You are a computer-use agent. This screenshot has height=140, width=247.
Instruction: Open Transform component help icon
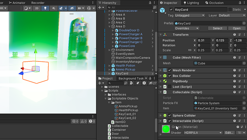235,35
